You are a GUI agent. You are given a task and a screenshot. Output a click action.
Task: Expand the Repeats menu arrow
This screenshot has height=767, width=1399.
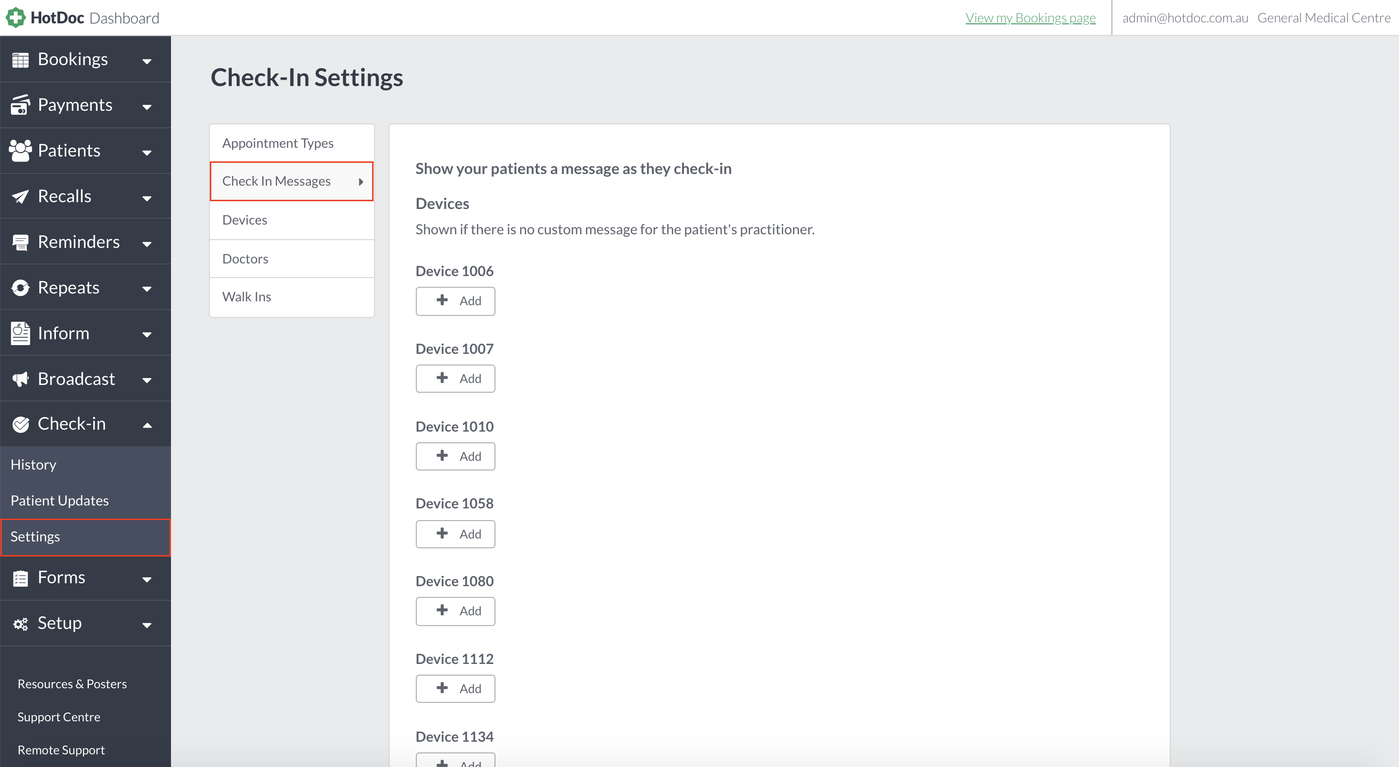(147, 289)
